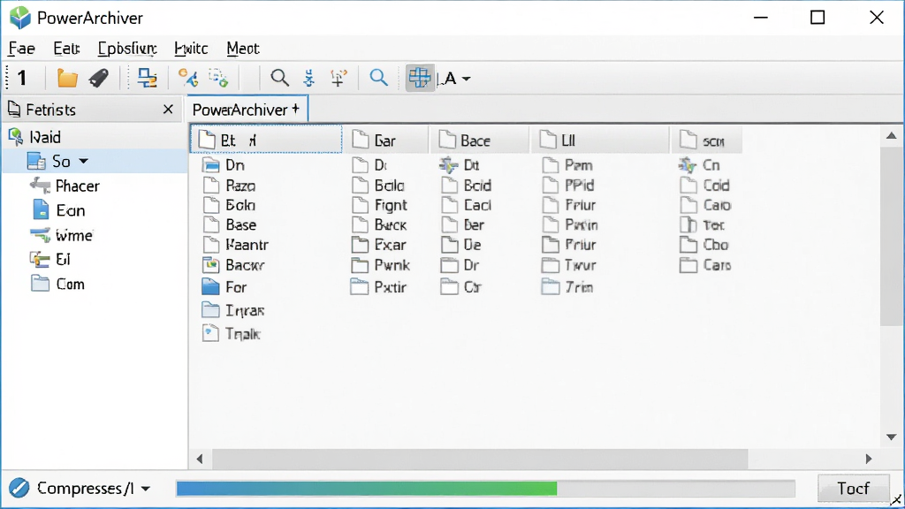Open the Com folder in sidebar
This screenshot has height=509, width=905.
[57, 284]
